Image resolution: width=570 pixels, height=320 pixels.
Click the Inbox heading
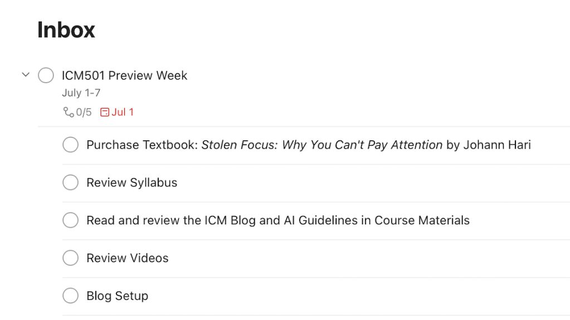pos(66,29)
